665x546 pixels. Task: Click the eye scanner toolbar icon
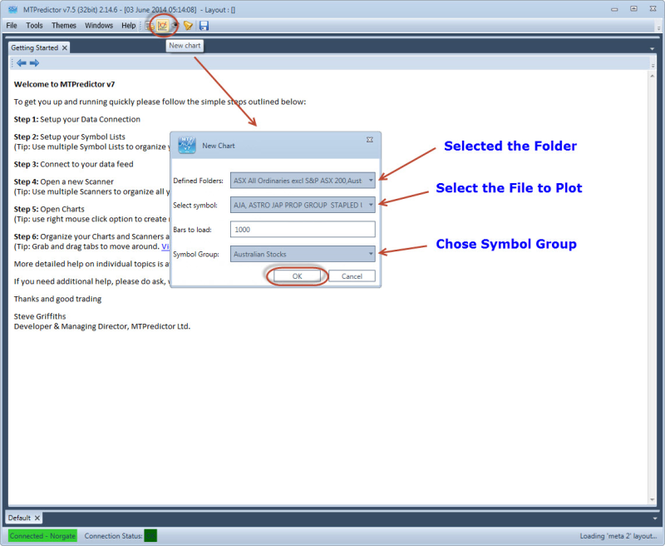175,26
